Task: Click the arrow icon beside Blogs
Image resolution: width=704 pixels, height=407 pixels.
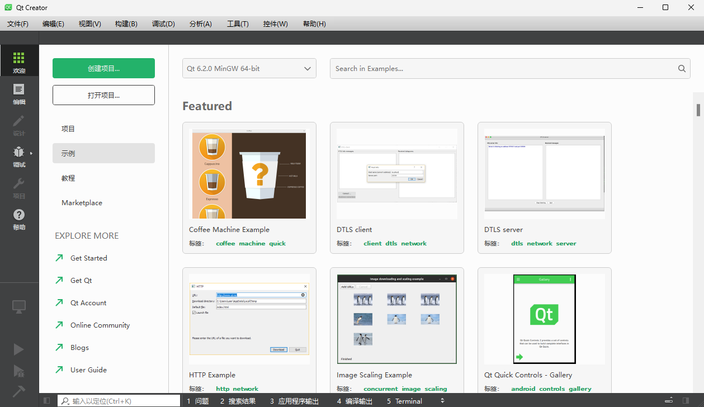Action: pyautogui.click(x=59, y=347)
